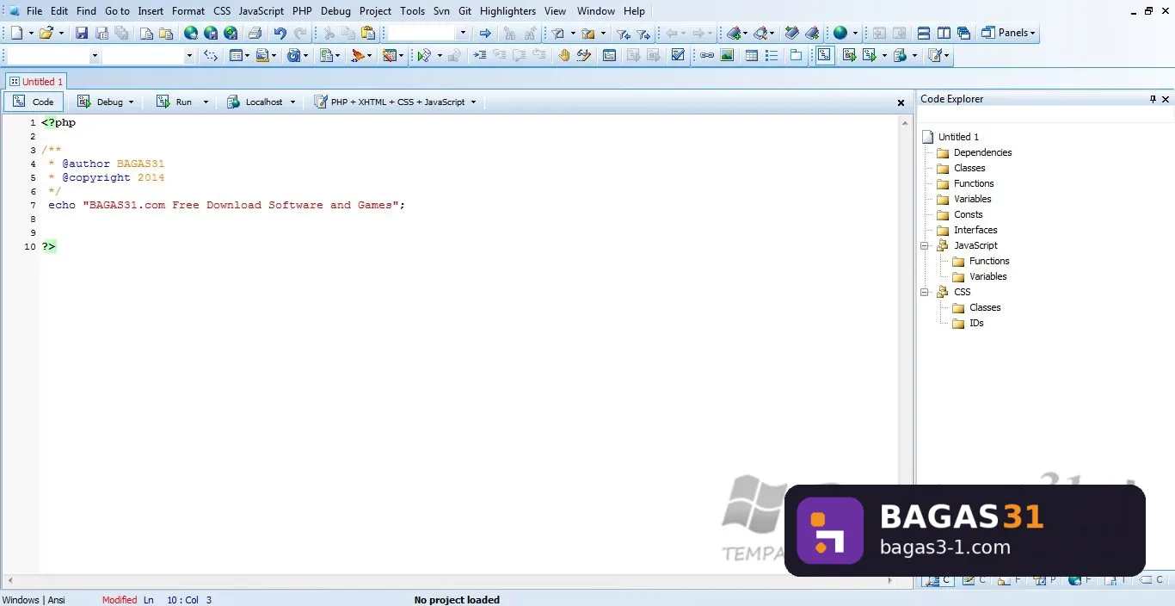This screenshot has height=606, width=1175.
Task: Tile windows horizontally using the layout icon
Action: [924, 34]
